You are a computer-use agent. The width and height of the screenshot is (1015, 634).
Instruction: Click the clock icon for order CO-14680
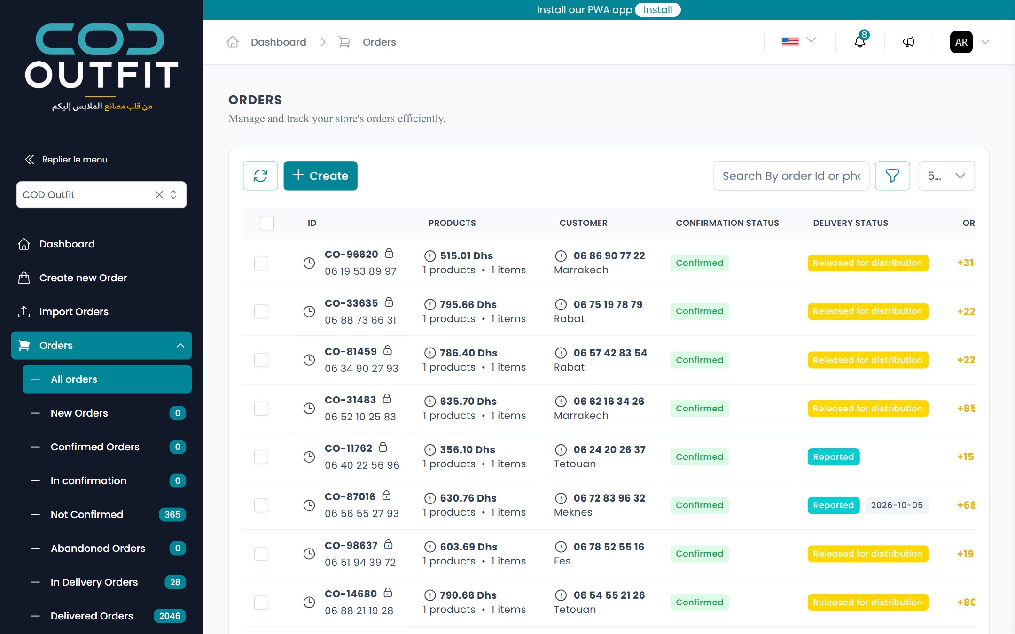pos(309,602)
